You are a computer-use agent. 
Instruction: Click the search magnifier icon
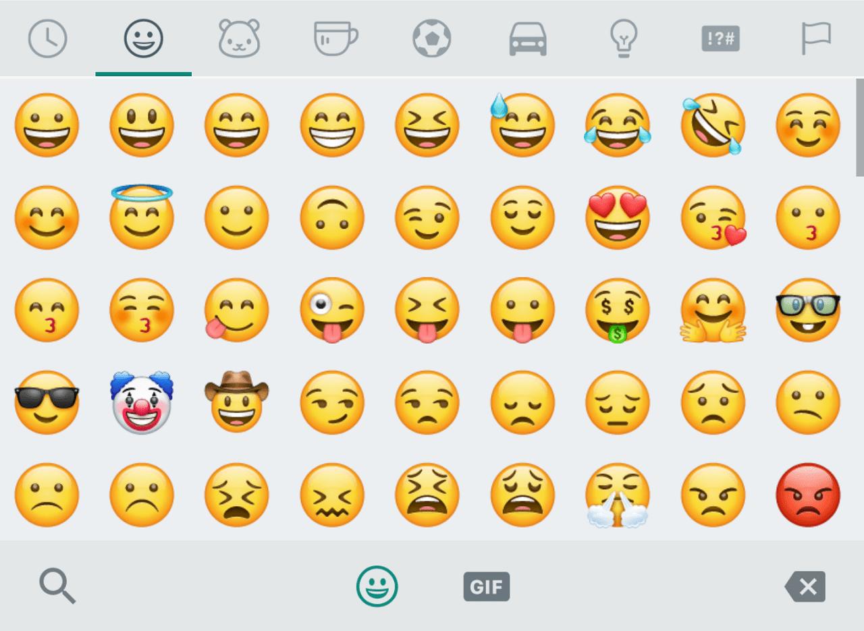tap(57, 585)
